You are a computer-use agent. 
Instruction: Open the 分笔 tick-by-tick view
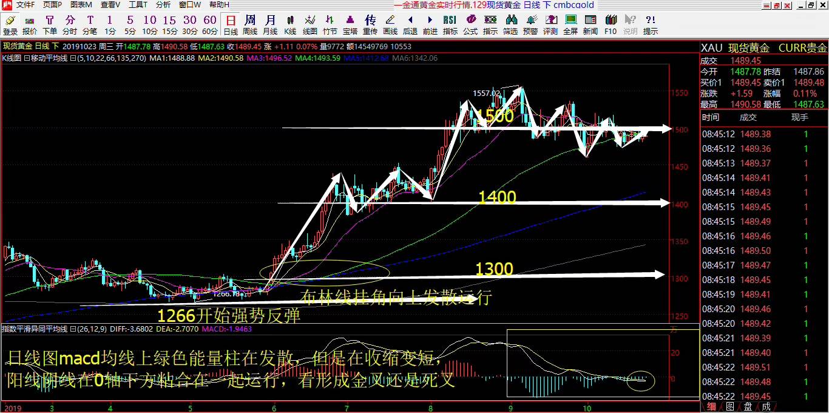(x=90, y=25)
